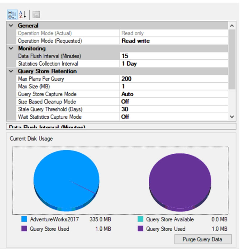Select the Max Plans Per Query label
Viewport: 241px width, 251px height.
[x=41, y=79]
